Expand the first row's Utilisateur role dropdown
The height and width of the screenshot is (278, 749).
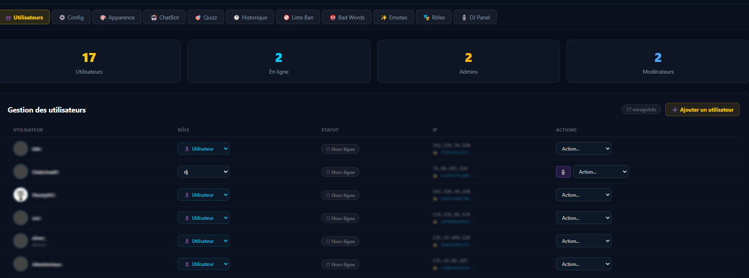click(203, 149)
